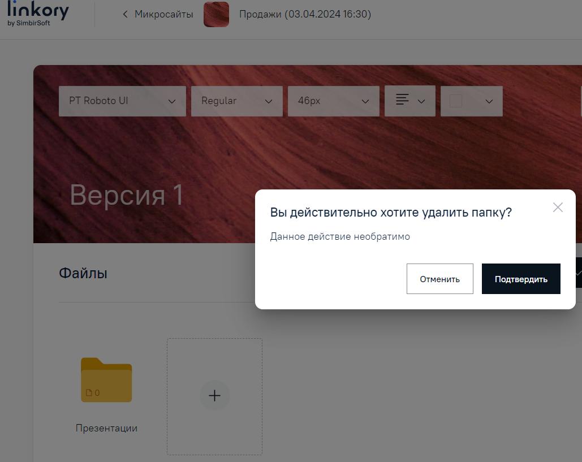Screen dimensions: 582x462
Task: Open the microsite thumbnail in the header
Action: point(216,14)
